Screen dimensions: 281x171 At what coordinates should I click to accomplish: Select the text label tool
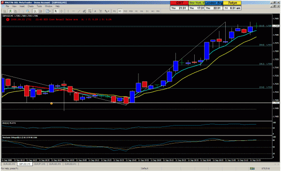[x=101, y=11]
